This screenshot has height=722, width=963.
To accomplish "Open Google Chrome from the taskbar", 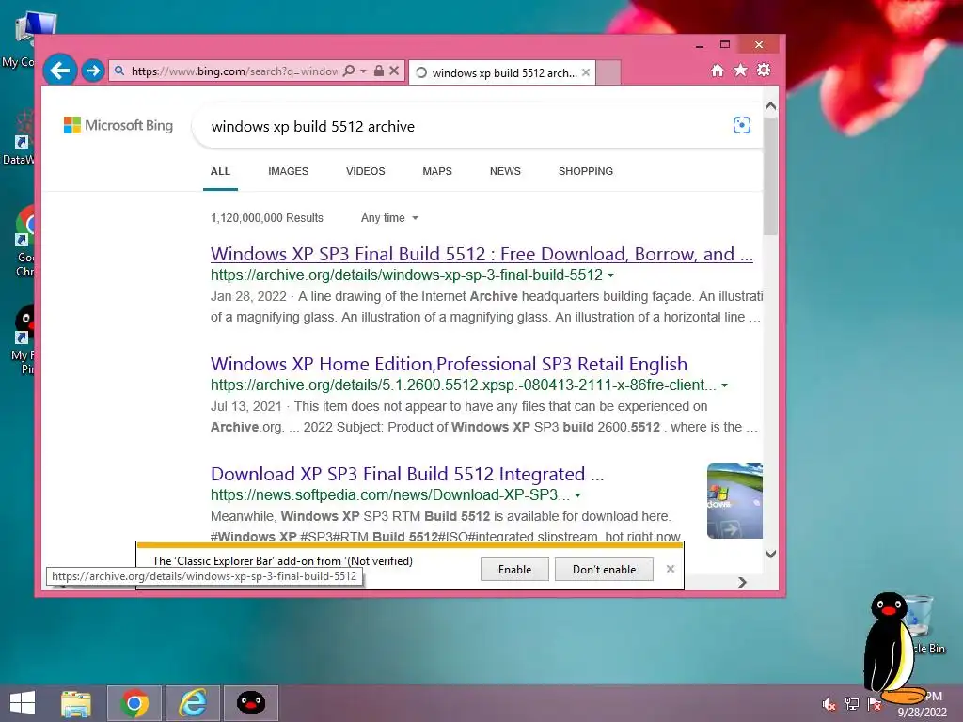I will [x=134, y=703].
